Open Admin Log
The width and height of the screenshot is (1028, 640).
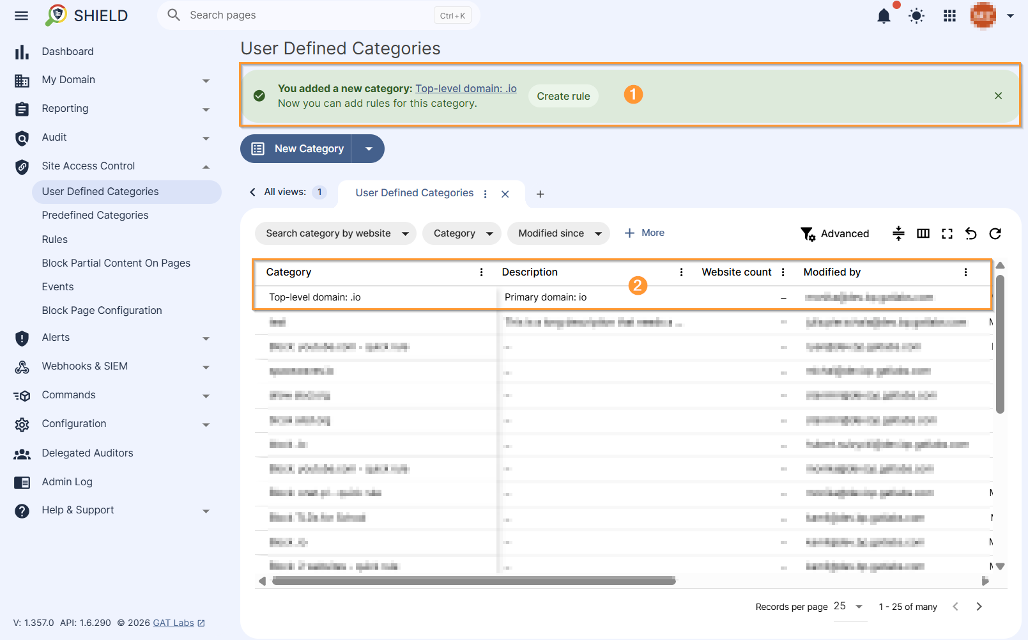point(67,481)
